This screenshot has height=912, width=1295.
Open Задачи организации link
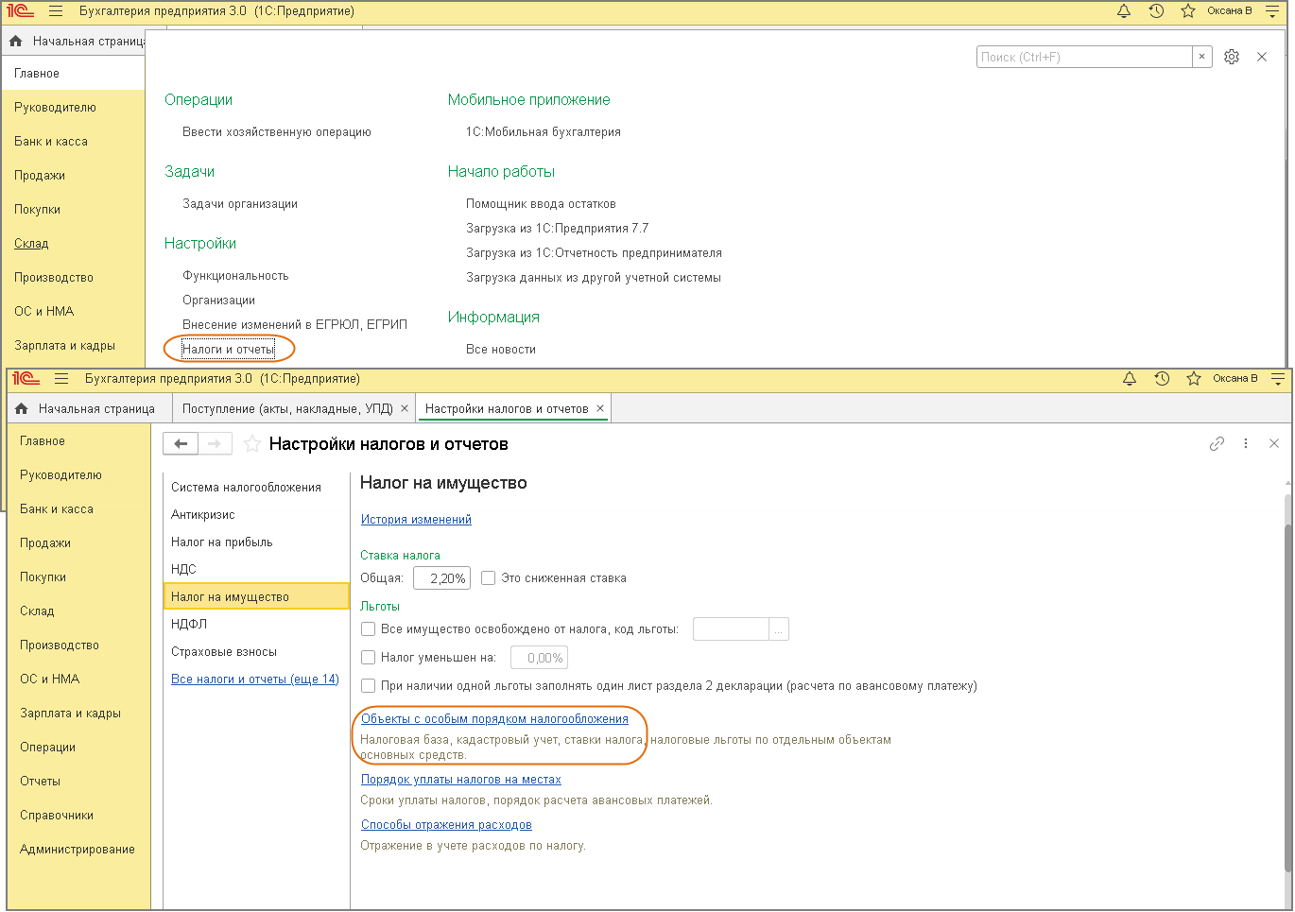click(x=240, y=203)
